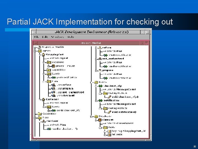198x149 pixels.
Task: Collapse the Agents folder node
Action: point(35,51)
